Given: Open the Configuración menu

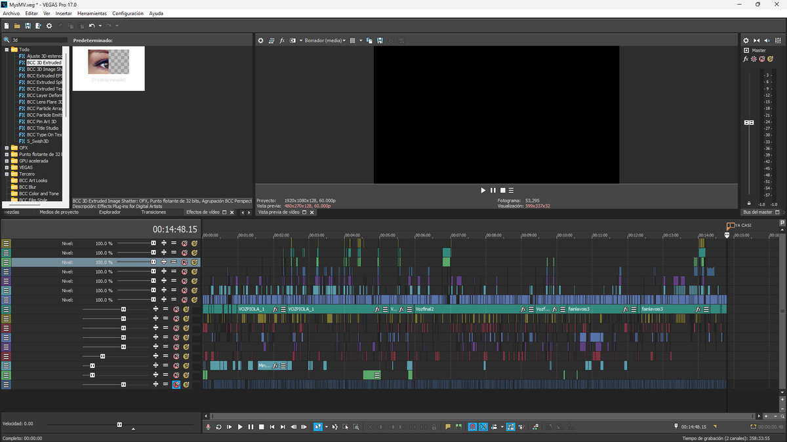Looking at the screenshot, I should tap(128, 13).
